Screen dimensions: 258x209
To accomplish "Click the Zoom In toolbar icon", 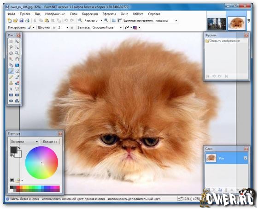I will pos(106,20).
